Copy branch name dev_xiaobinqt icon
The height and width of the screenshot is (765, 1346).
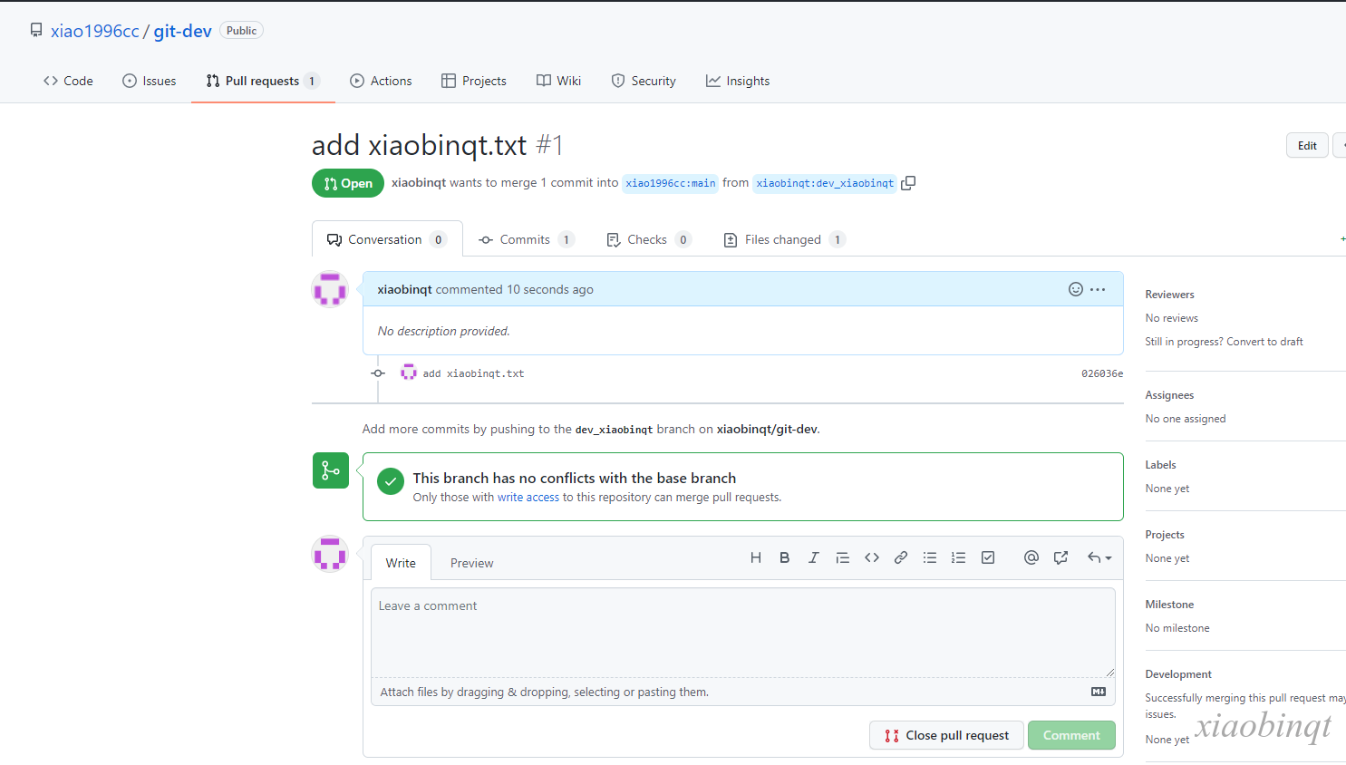coord(908,183)
